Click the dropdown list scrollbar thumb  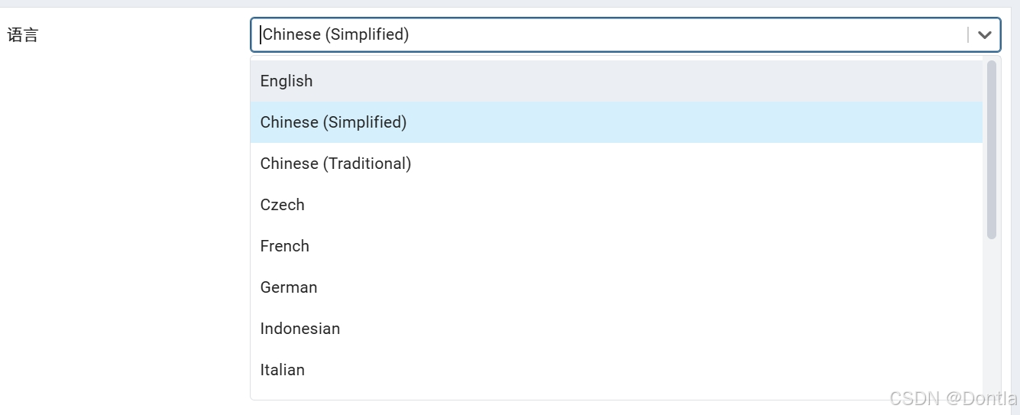(991, 149)
